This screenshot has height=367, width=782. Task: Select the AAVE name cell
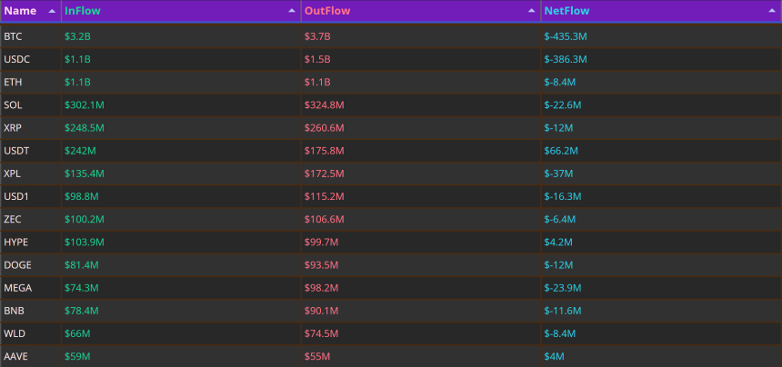[31, 356]
